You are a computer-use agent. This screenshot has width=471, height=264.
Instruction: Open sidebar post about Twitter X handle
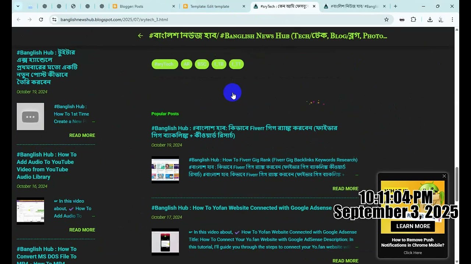click(x=47, y=67)
